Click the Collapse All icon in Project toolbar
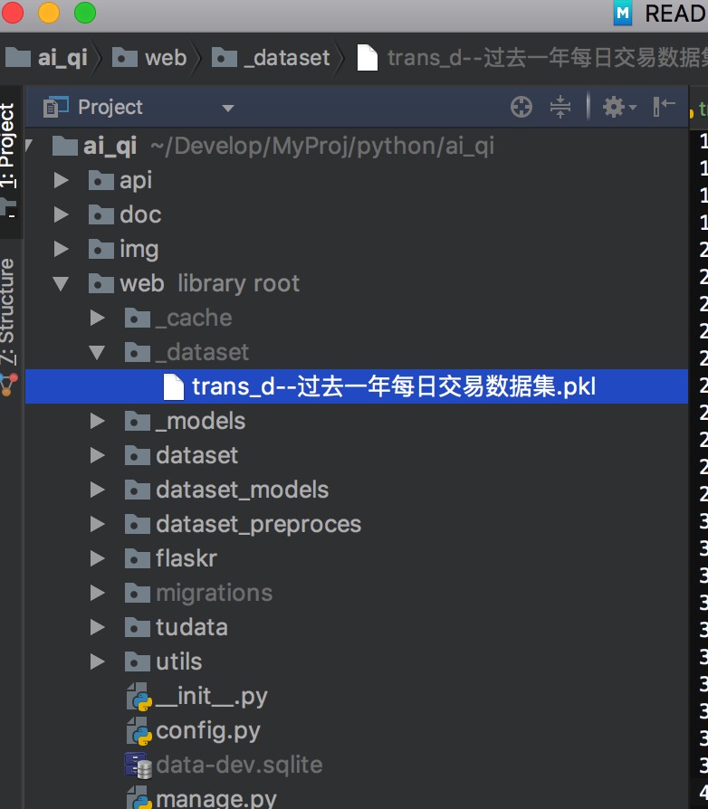 [560, 108]
